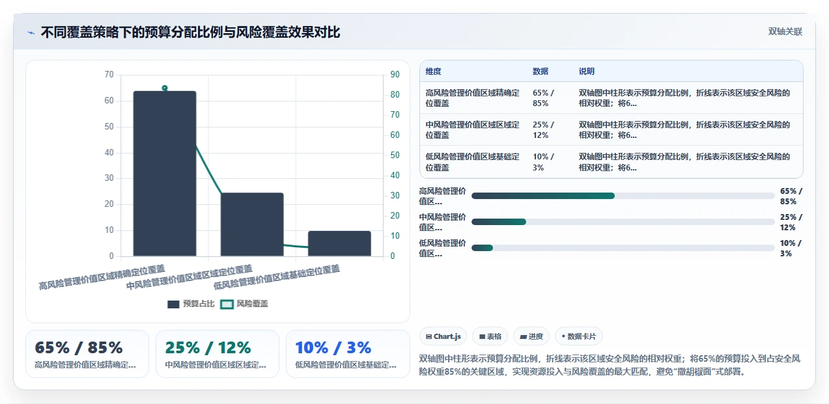The image size is (829, 404).
Task: Click the first line-chart point near 85
Action: [x=165, y=88]
